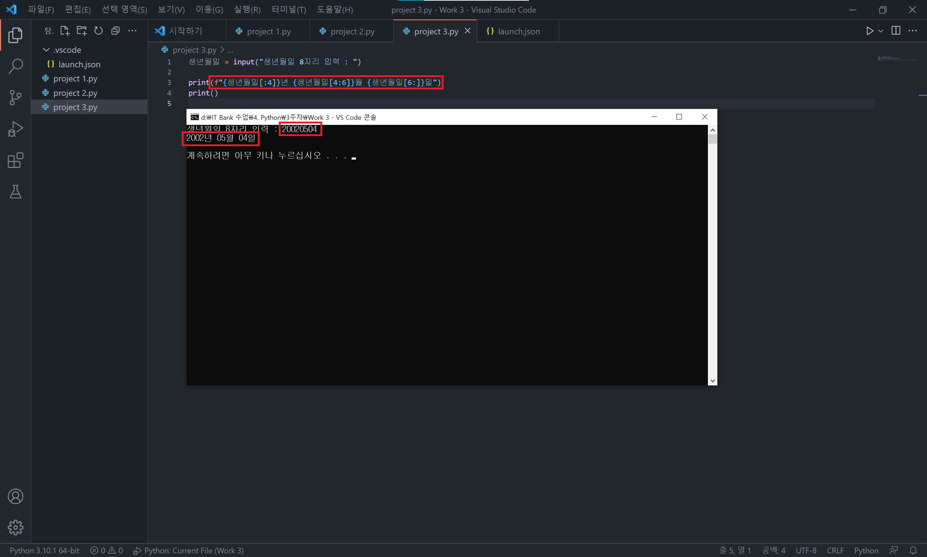Collapse all folders in explorer
Image resolution: width=927 pixels, height=557 pixels.
click(115, 31)
